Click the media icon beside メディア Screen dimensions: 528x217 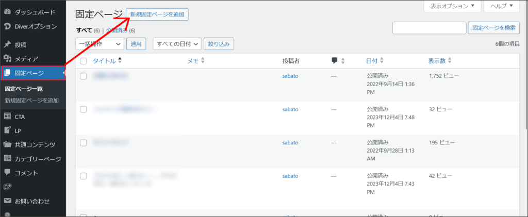click(7, 59)
